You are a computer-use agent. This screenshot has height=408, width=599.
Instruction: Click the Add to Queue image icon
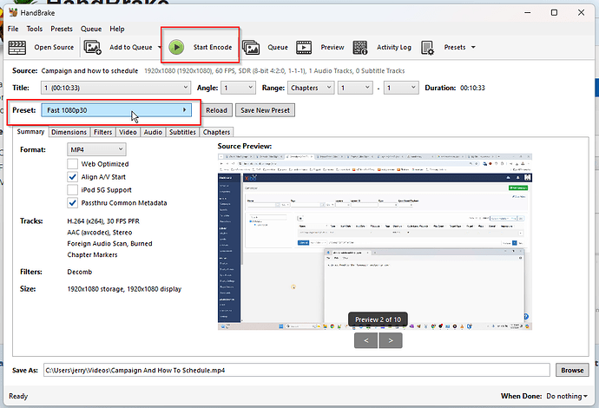coord(92,48)
